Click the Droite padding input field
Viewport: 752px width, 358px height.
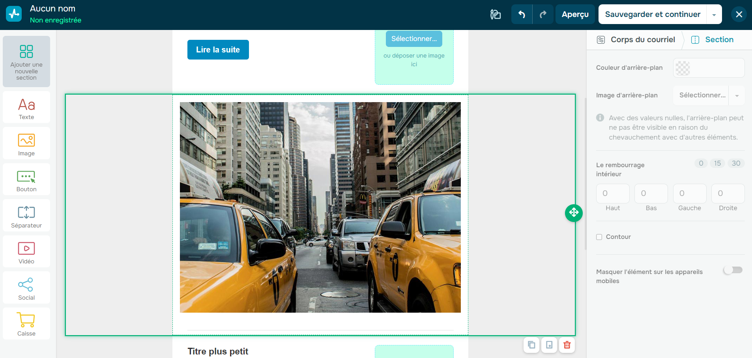[x=728, y=194]
